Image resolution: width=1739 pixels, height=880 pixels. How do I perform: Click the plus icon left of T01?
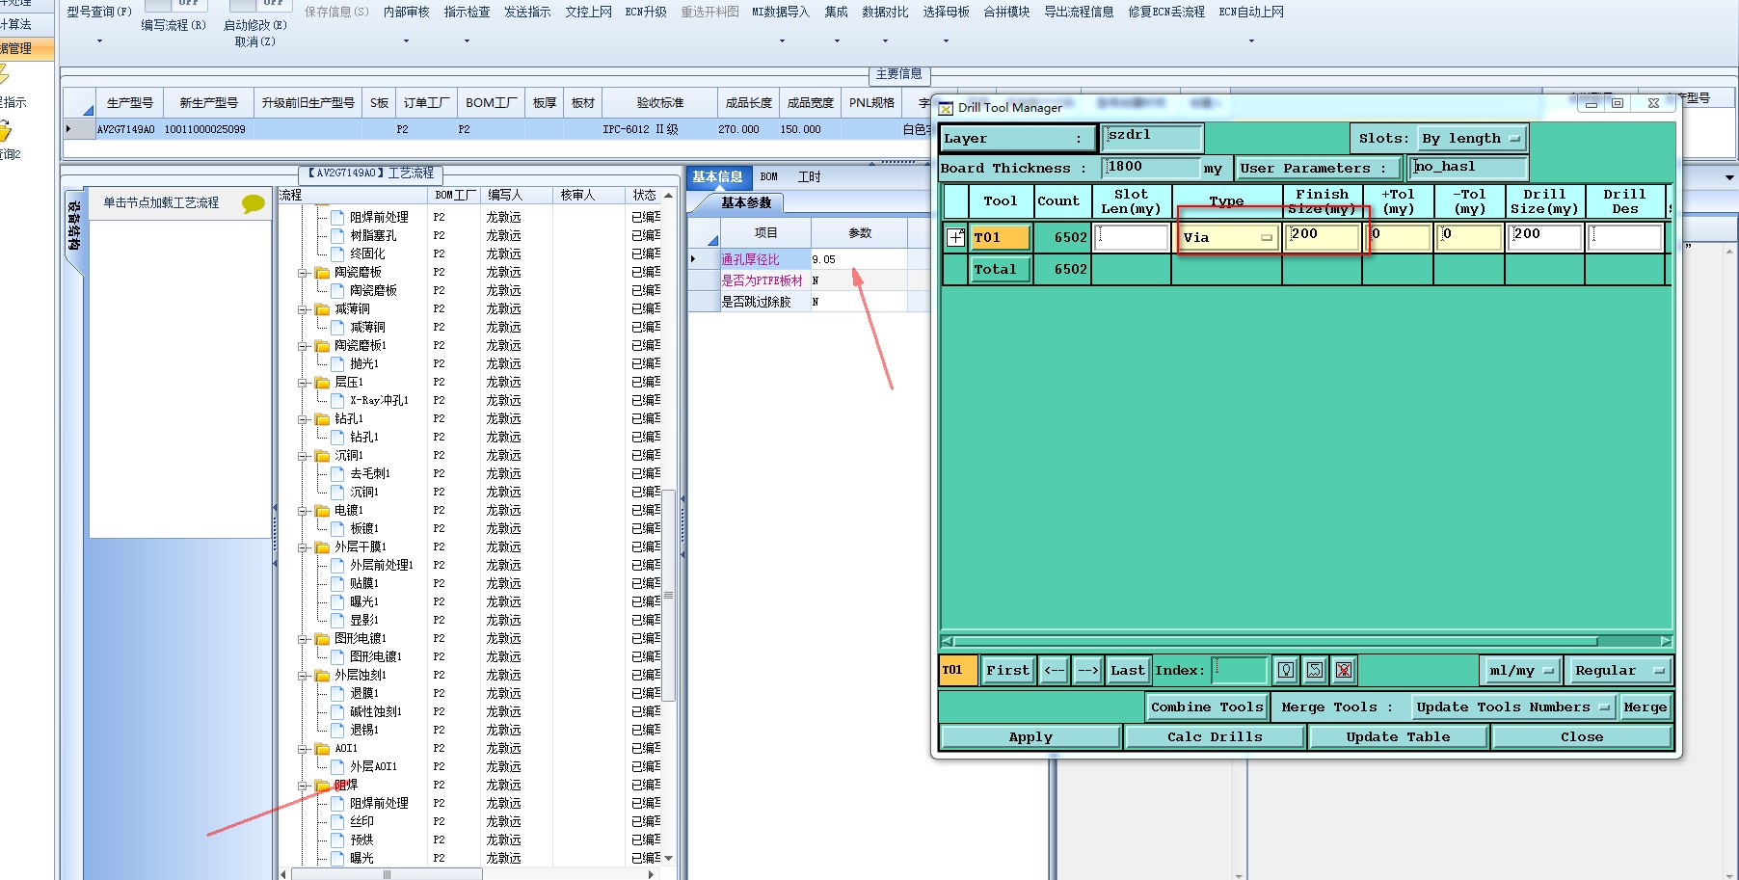pos(955,237)
